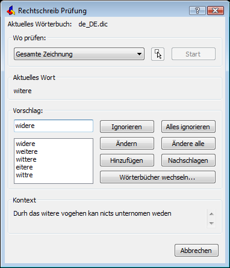230x268 pixels.
Task: Click the Nachschlagen button
Action: pyautogui.click(x=188, y=160)
